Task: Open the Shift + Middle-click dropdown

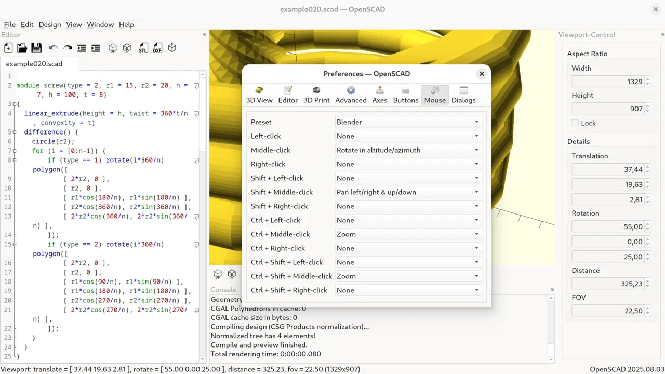Action: coord(408,192)
